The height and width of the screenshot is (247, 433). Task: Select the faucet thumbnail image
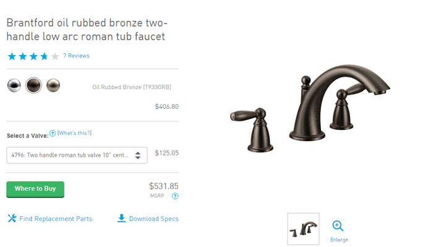(x=303, y=229)
